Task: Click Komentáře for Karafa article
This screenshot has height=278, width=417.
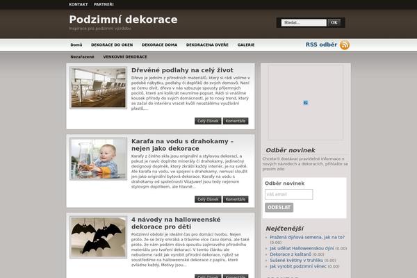Action: (x=236, y=199)
